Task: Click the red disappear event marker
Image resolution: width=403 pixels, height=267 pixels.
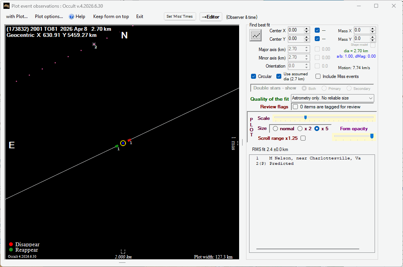Action: [x=129, y=140]
